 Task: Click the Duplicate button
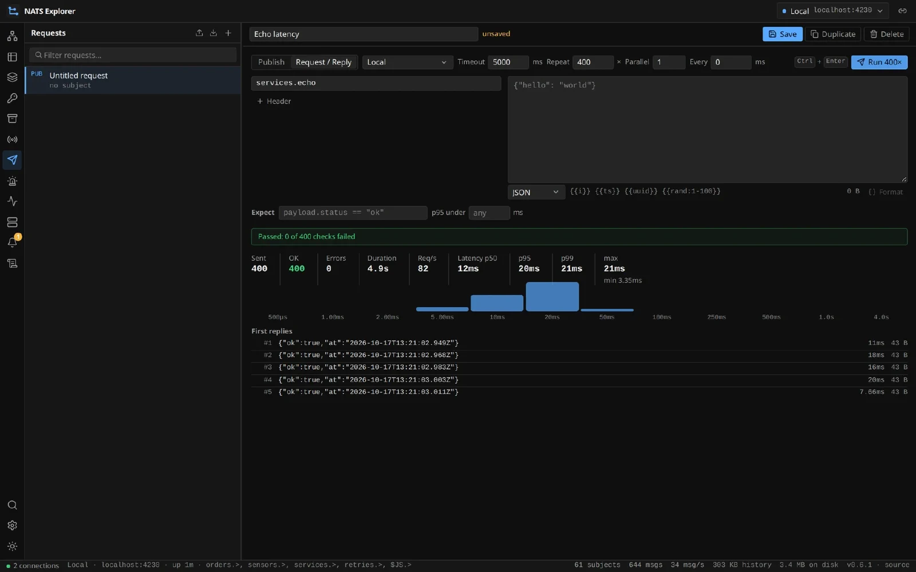832,34
